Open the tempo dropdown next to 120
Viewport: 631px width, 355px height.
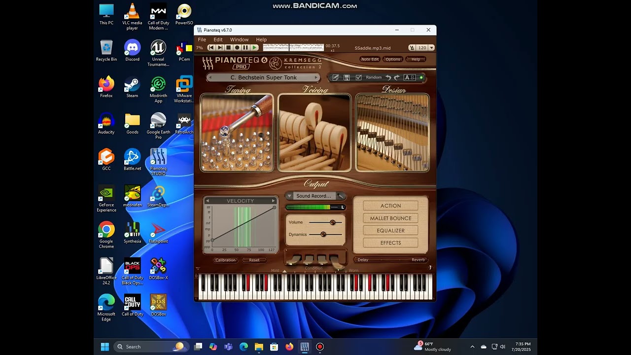tap(431, 48)
